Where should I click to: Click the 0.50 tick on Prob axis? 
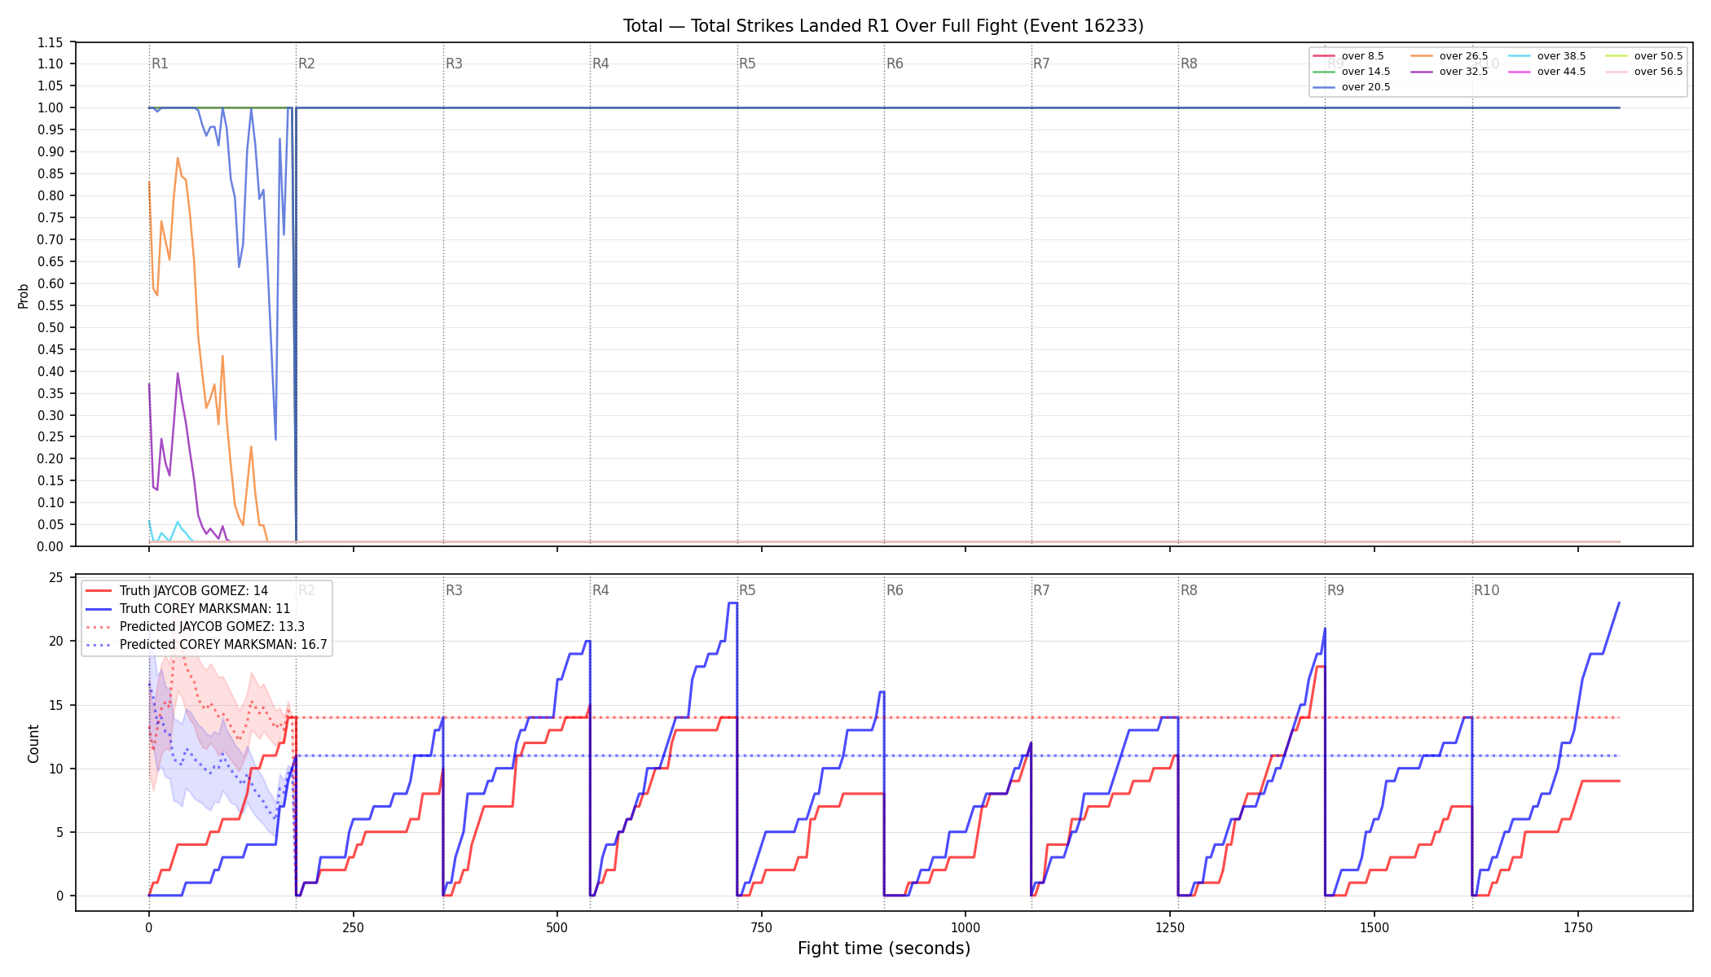[51, 327]
